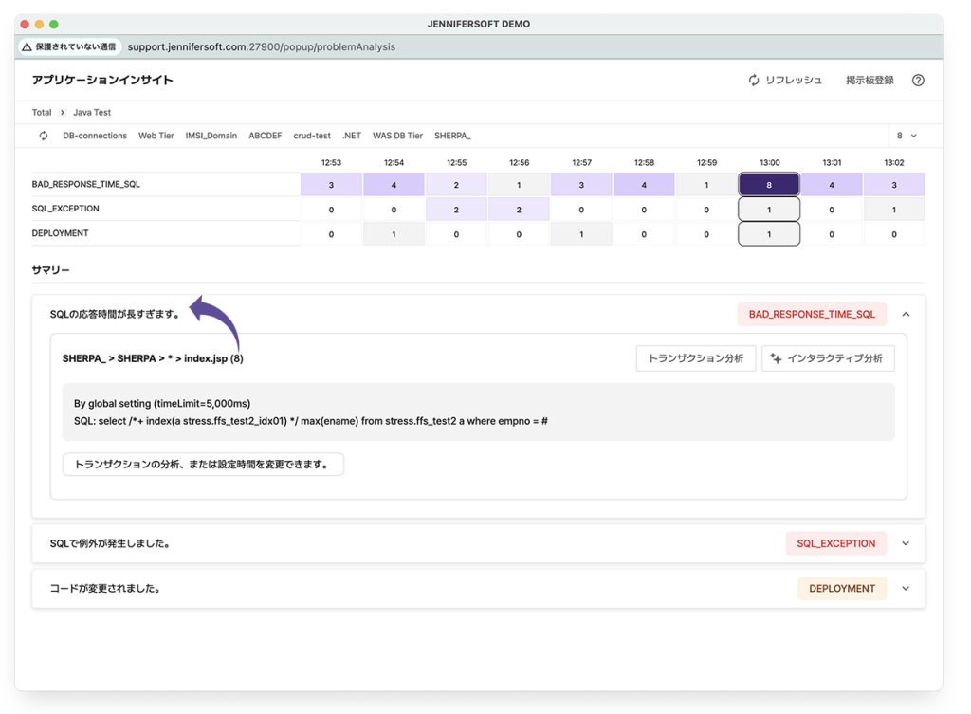Collapse the BAD_RESPONSE_TIME_SQL summary panel
The height and width of the screenshot is (714, 971).
(x=906, y=314)
